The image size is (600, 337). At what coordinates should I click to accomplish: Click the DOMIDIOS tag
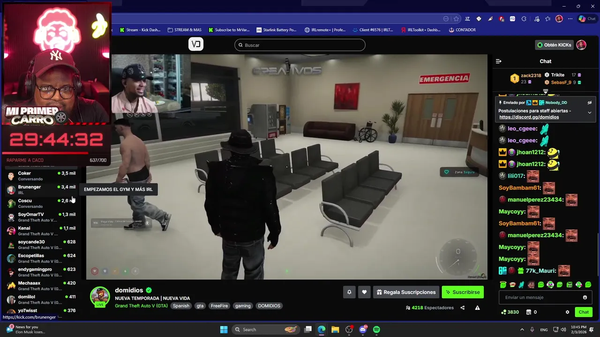[269, 306]
